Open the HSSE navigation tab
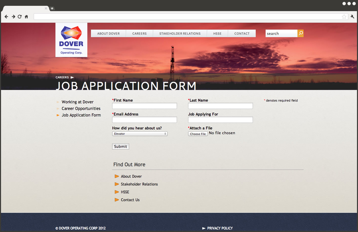Screen dimensions: 358x232 click(217, 34)
